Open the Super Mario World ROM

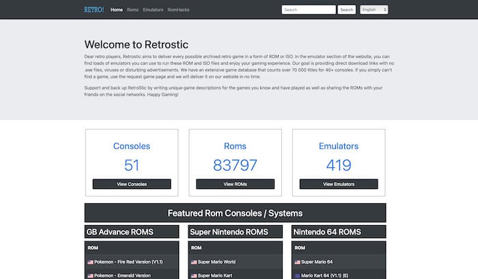(216, 262)
